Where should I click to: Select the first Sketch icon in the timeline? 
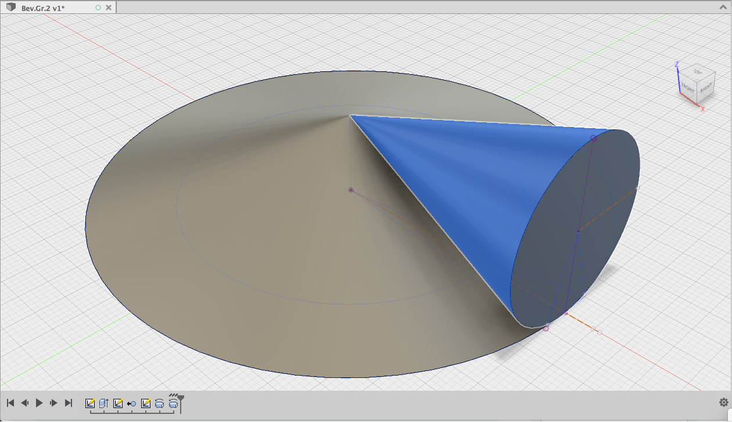point(90,403)
